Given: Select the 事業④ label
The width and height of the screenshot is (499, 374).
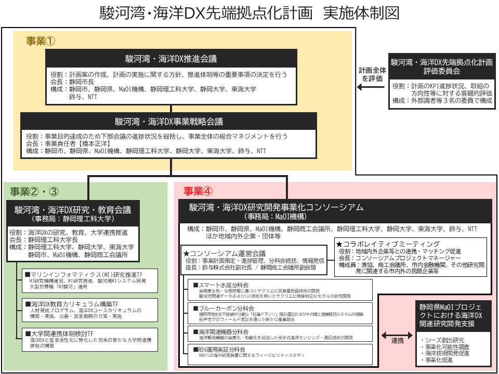Looking at the screenshot, I should coord(198,191).
